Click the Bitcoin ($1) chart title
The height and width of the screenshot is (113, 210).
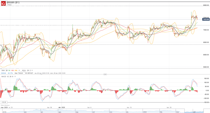point(13,2)
